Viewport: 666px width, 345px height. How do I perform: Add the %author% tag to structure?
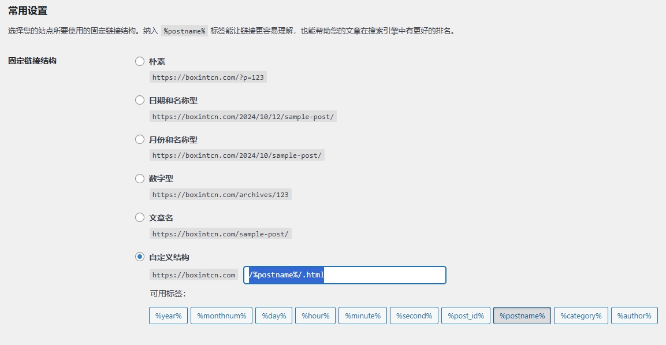click(x=634, y=316)
